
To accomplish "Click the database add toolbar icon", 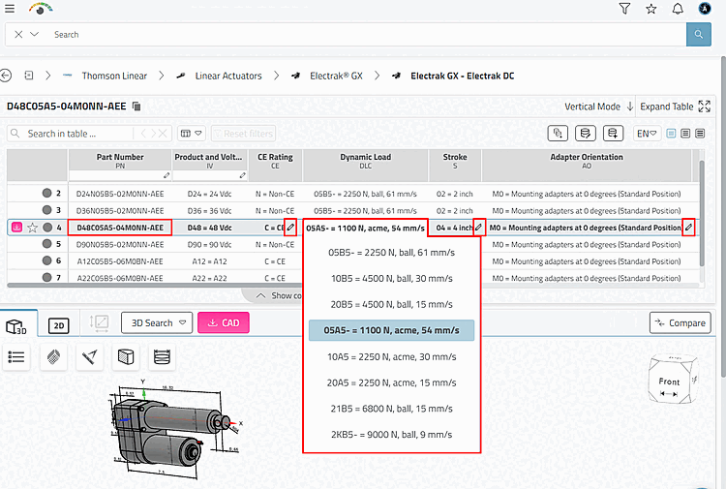I will point(613,134).
